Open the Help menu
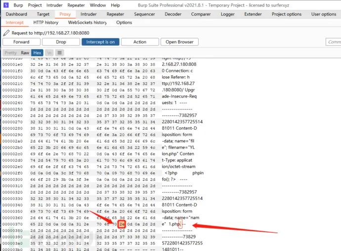The height and width of the screenshot is (251, 341). (x=115, y=5)
